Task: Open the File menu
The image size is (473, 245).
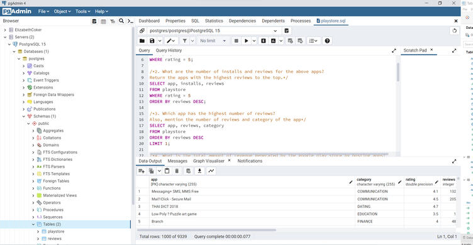Action: [x=44, y=11]
